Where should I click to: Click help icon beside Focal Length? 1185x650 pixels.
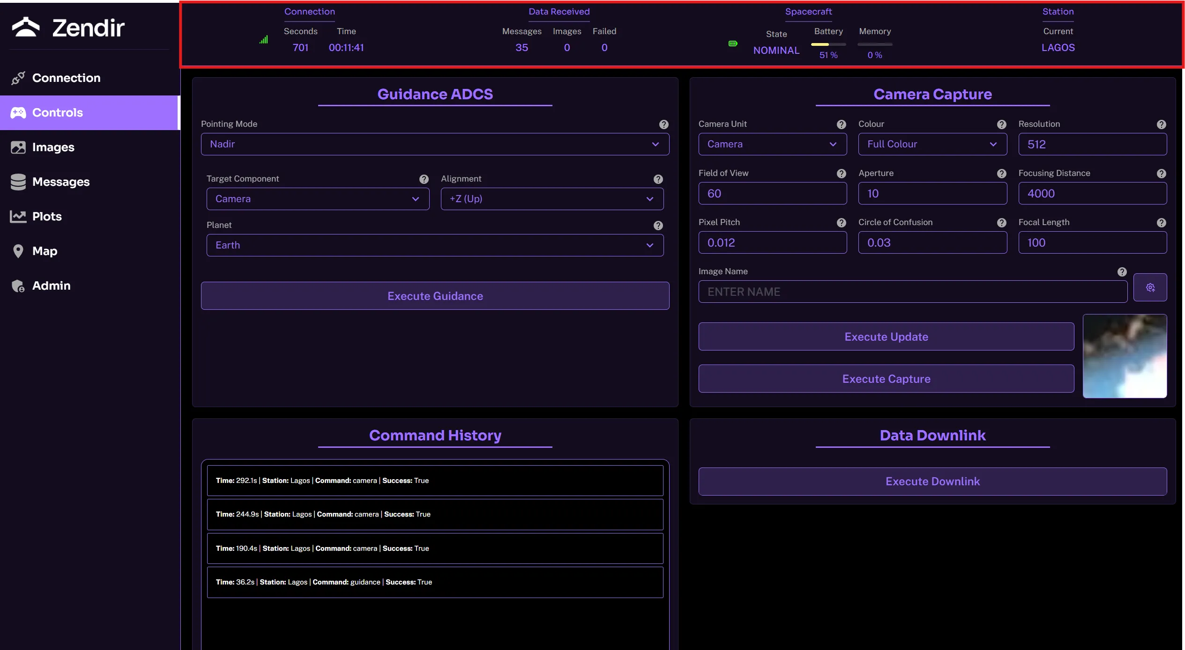click(x=1161, y=223)
